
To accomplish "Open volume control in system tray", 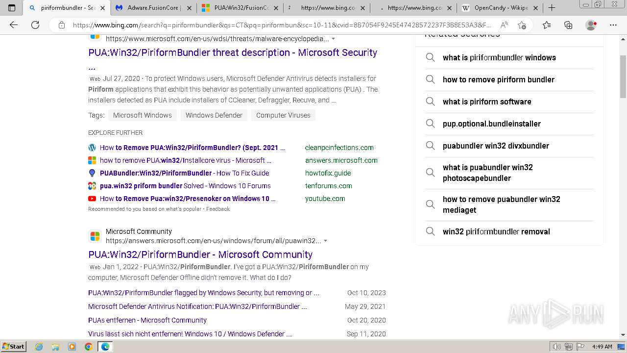I will coord(557,347).
